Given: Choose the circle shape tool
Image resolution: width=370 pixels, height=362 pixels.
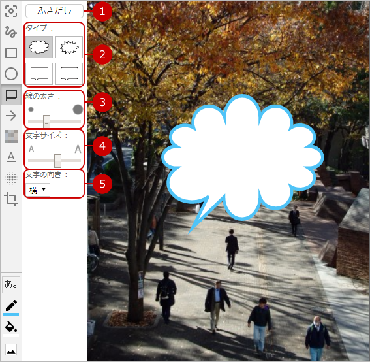Looking at the screenshot, I should 11,74.
